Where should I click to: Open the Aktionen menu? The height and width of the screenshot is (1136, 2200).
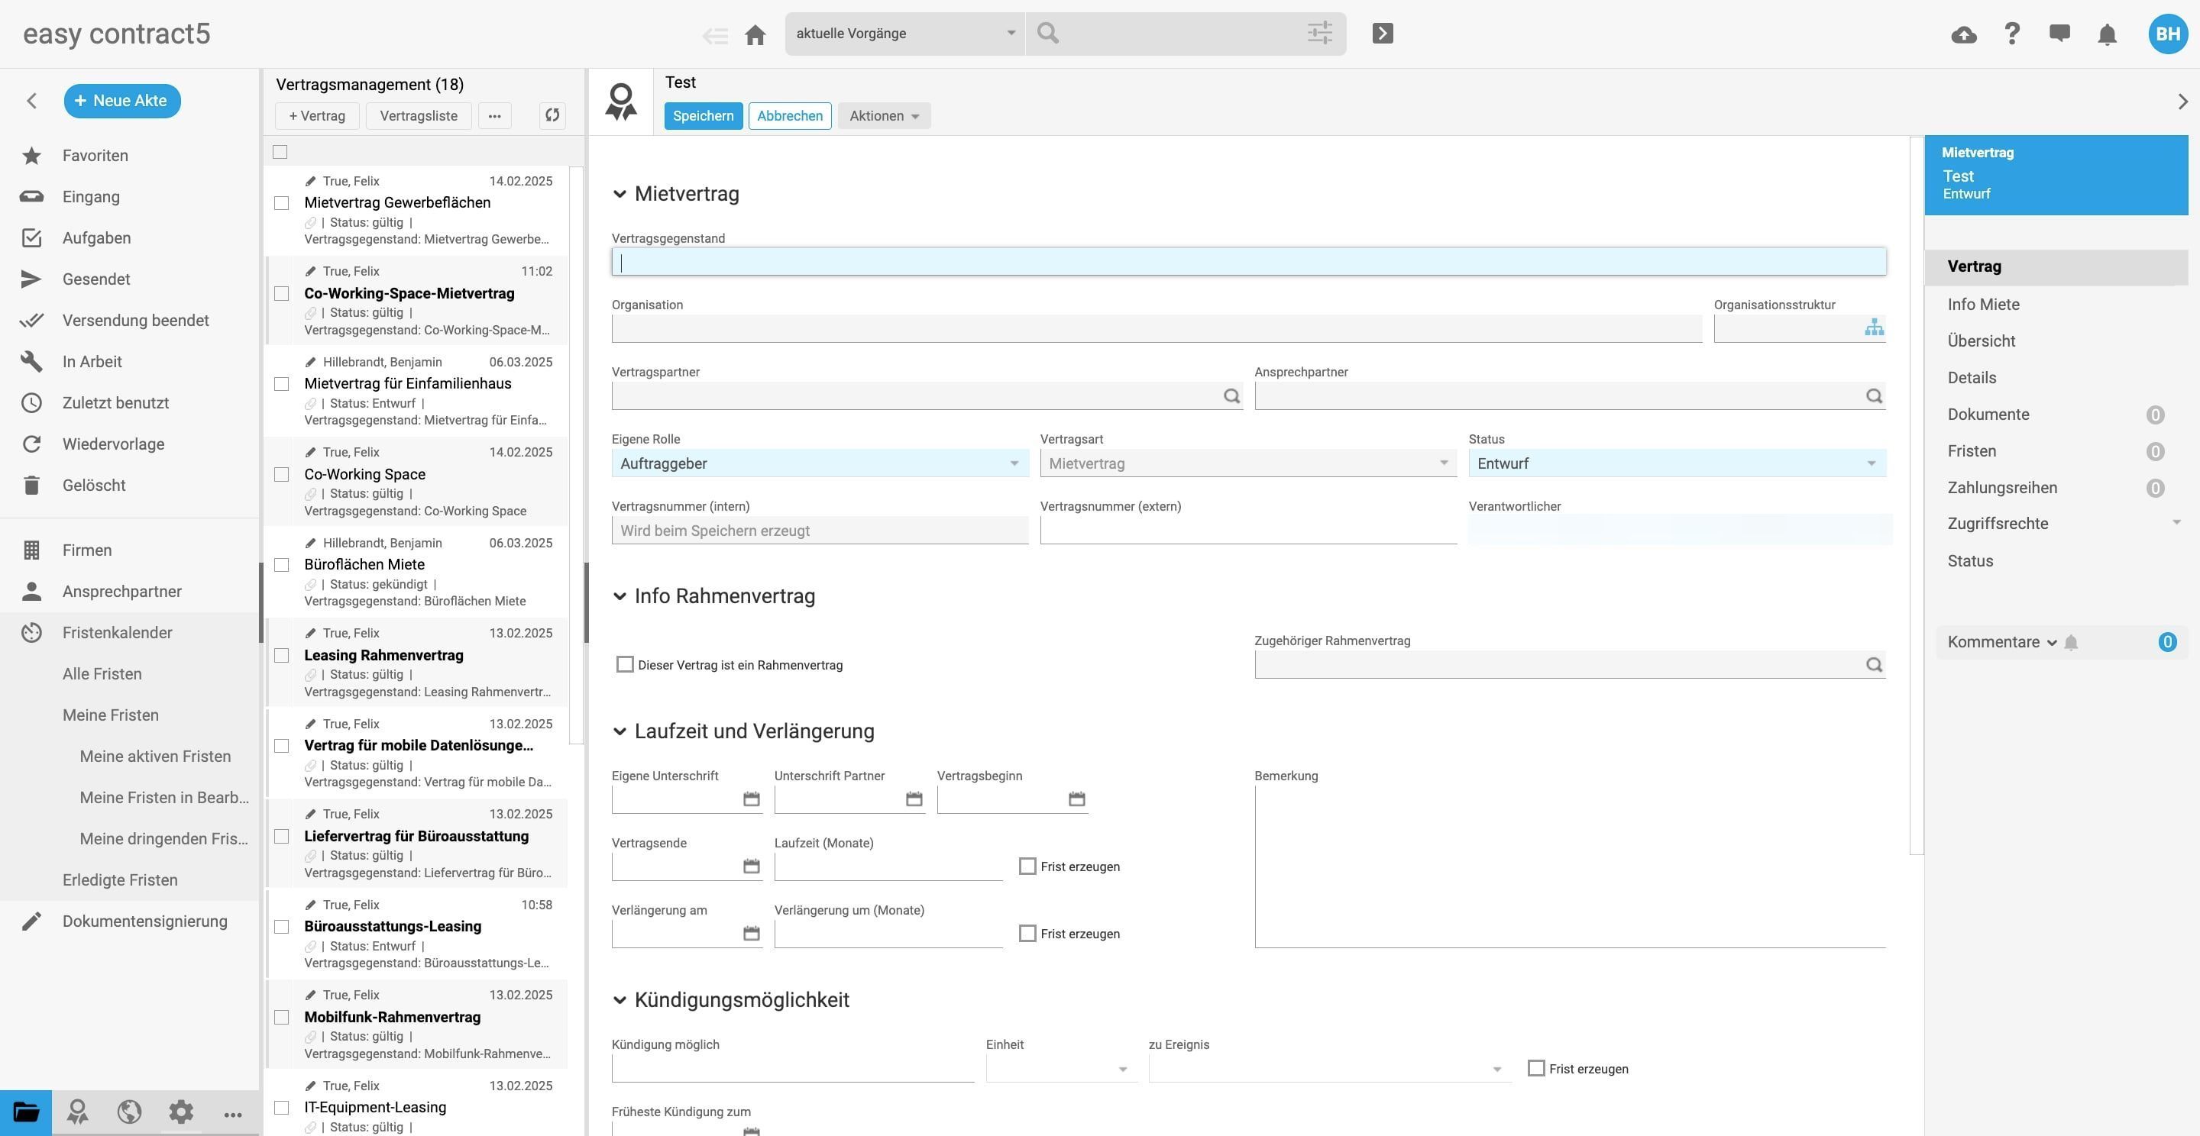(x=882, y=115)
